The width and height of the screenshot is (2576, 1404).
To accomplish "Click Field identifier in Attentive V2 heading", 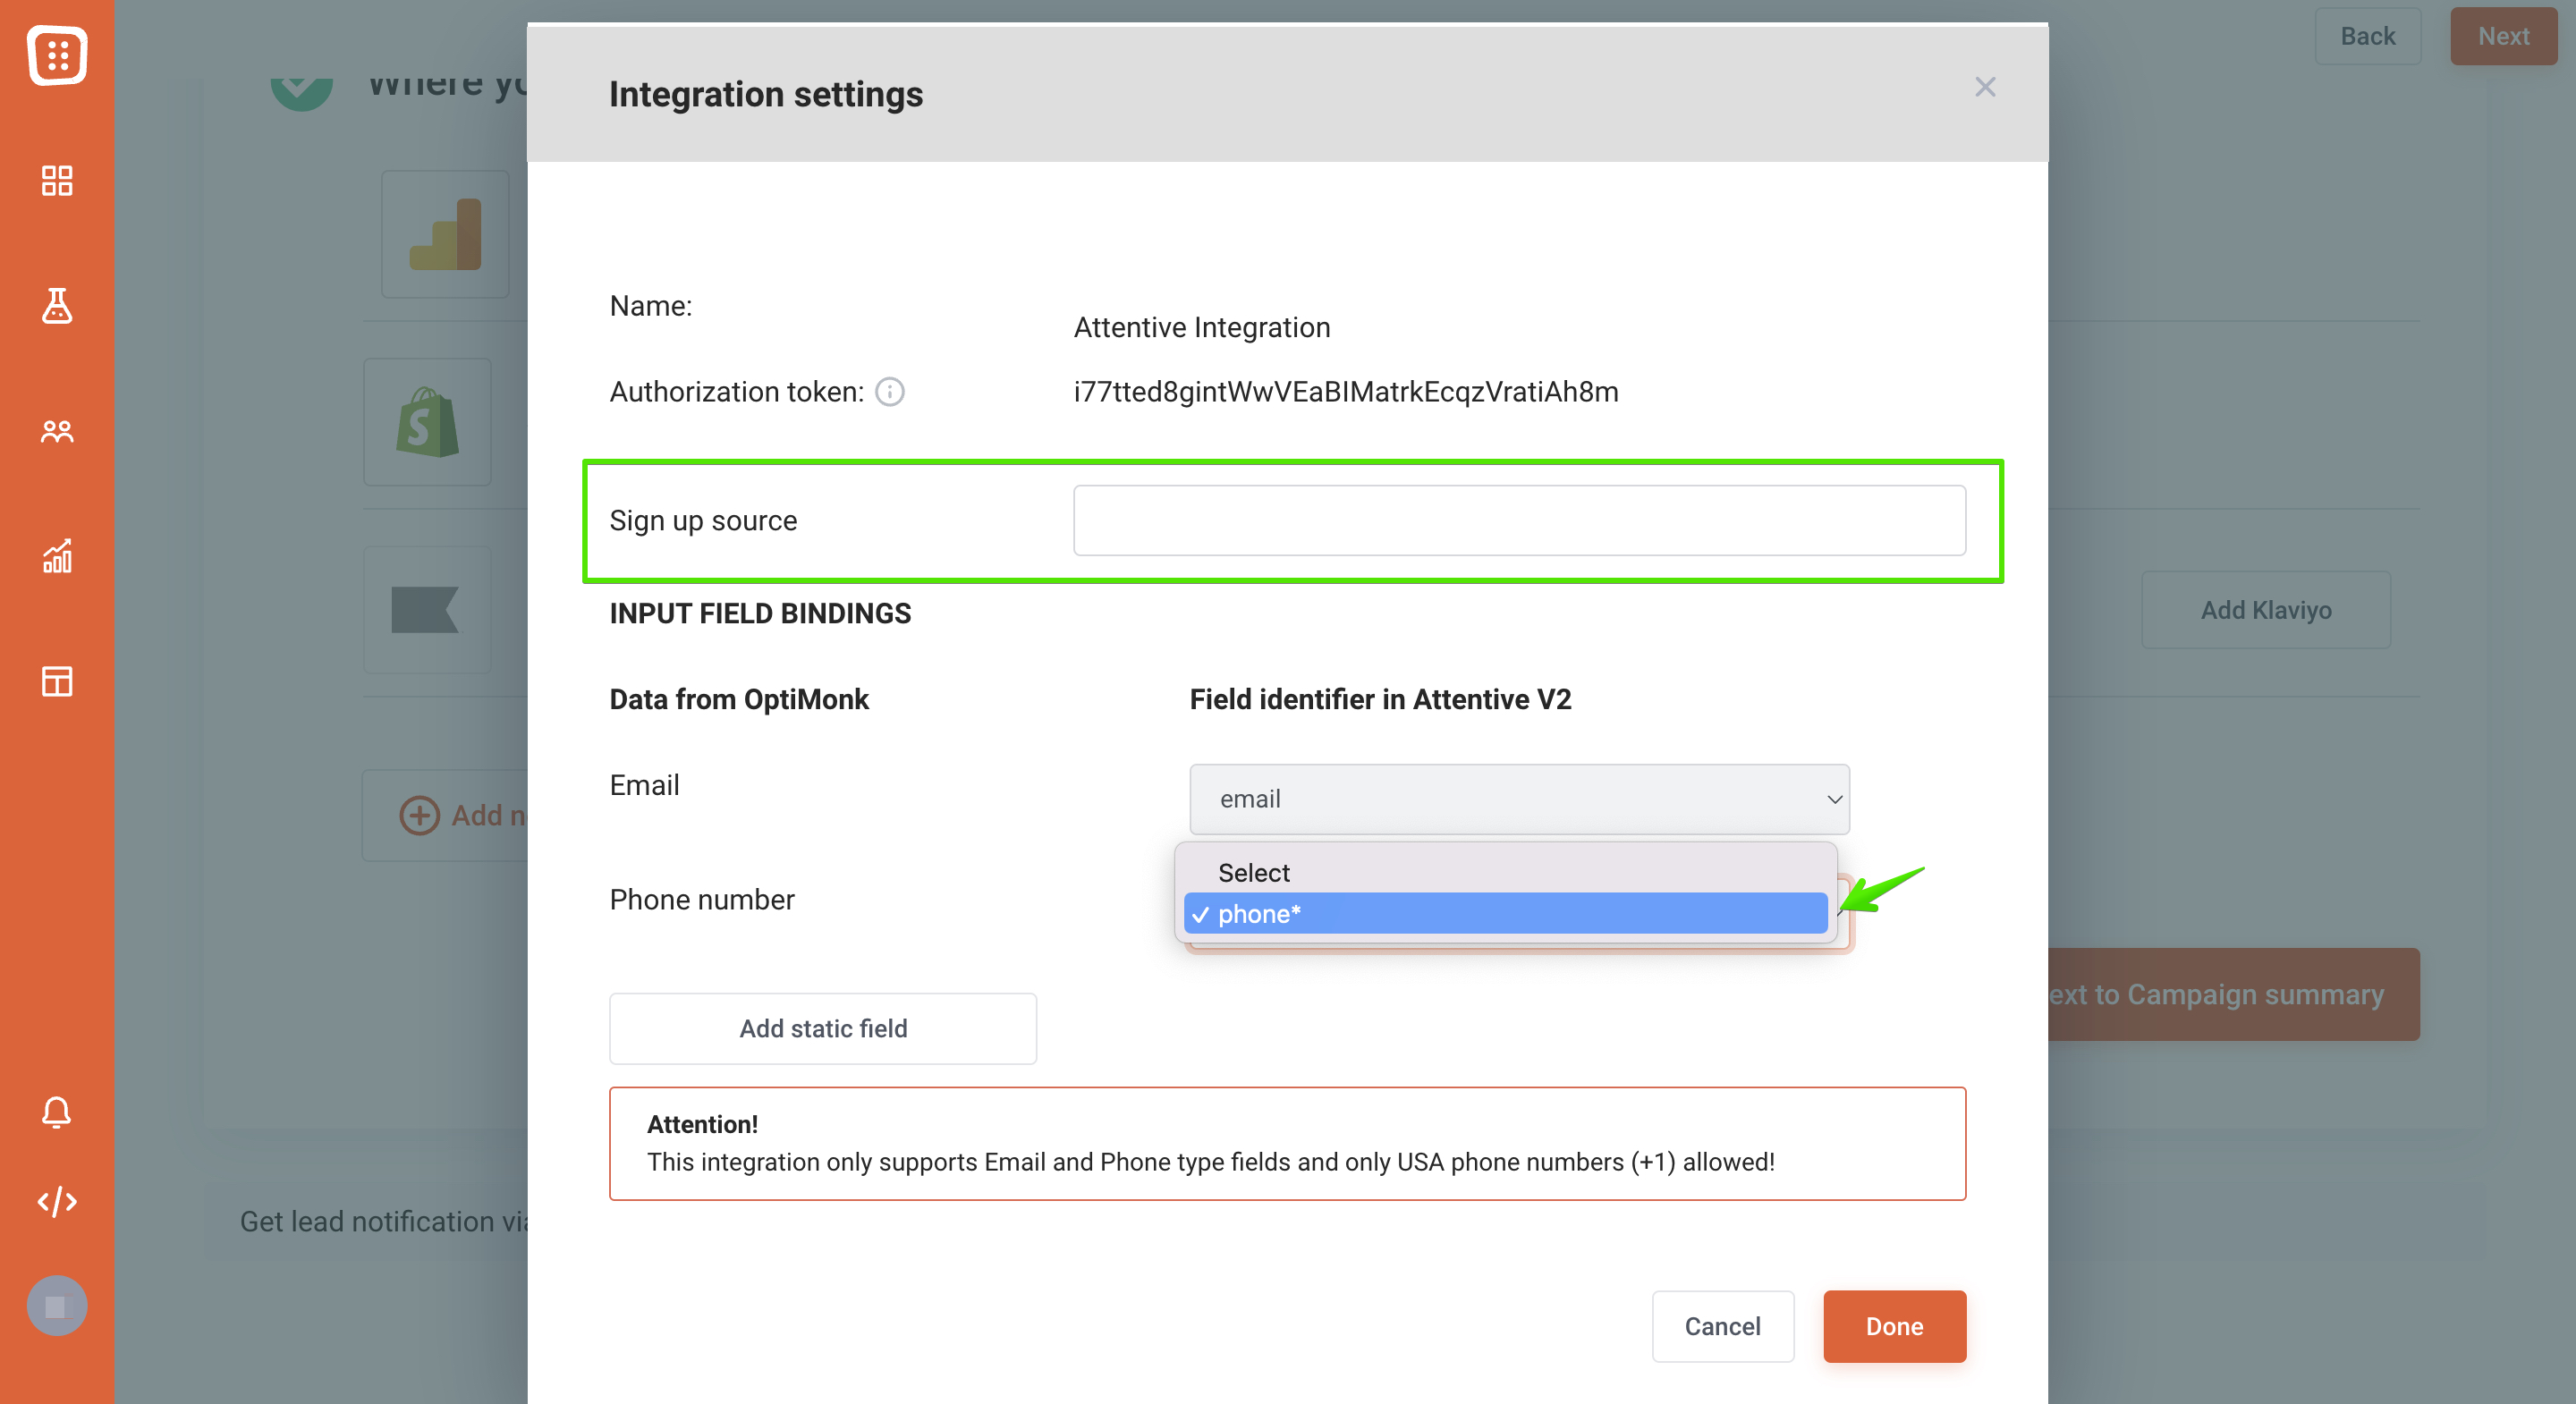I will click(x=1380, y=699).
